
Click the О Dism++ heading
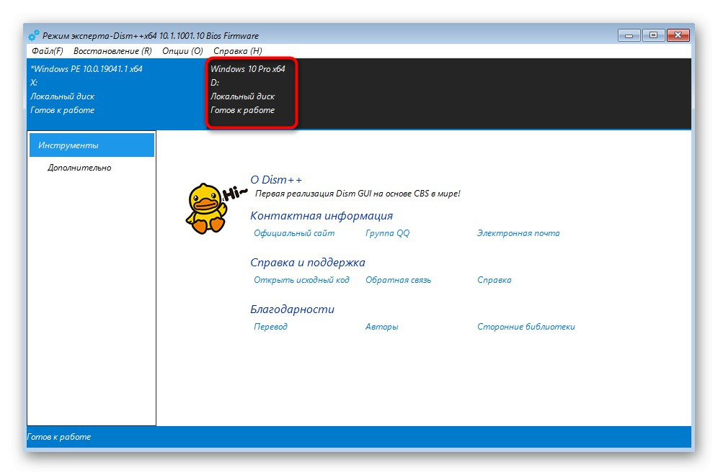276,180
